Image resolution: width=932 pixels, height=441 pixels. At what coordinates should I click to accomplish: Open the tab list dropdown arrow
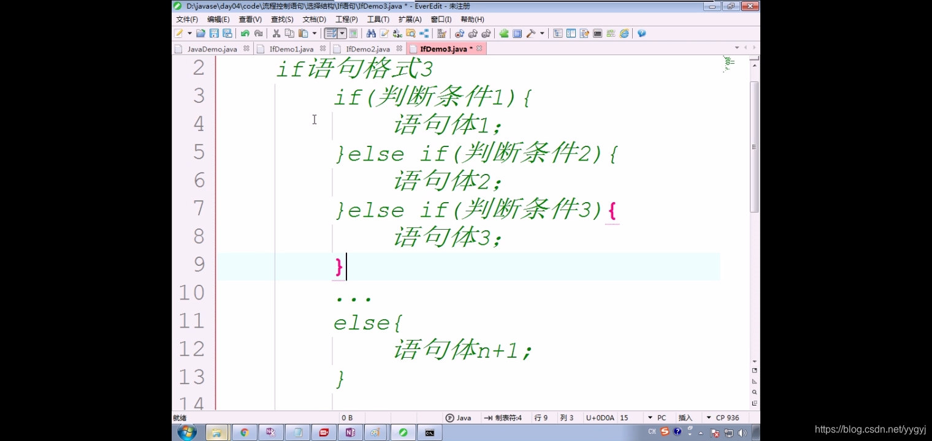pos(737,48)
